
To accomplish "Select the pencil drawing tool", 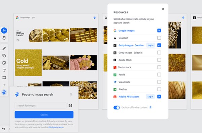I will point(4,48).
